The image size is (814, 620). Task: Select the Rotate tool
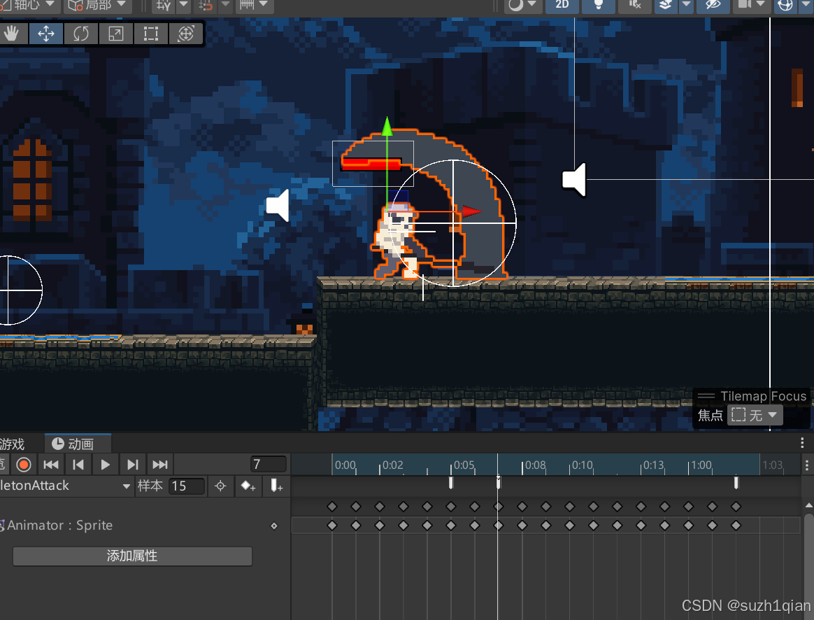81,34
